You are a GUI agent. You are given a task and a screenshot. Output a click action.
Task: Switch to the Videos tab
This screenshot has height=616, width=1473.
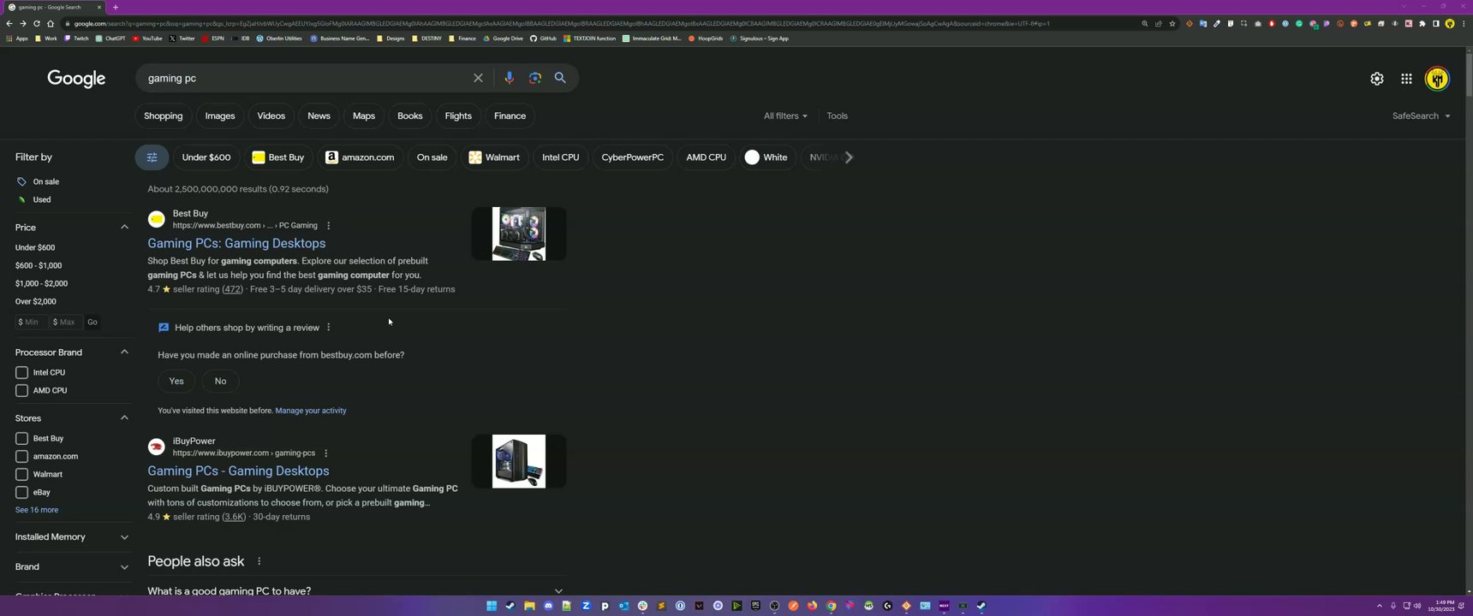click(x=271, y=116)
